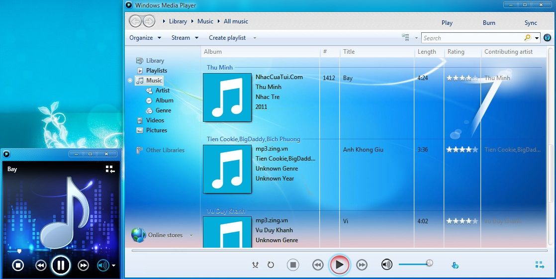The width and height of the screenshot is (556, 279).
Task: Click the Online stores globe icon
Action: coord(138,235)
